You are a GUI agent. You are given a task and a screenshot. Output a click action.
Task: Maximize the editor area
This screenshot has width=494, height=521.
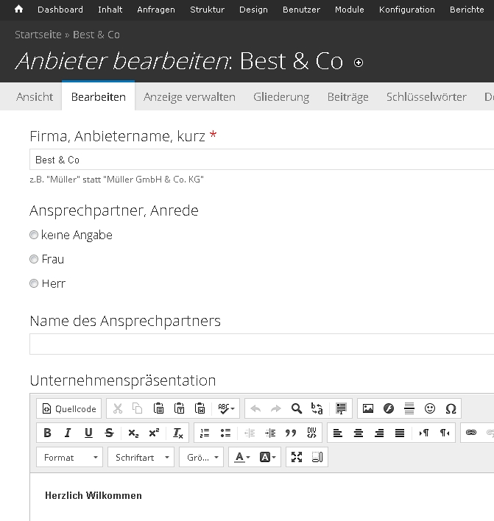[297, 457]
